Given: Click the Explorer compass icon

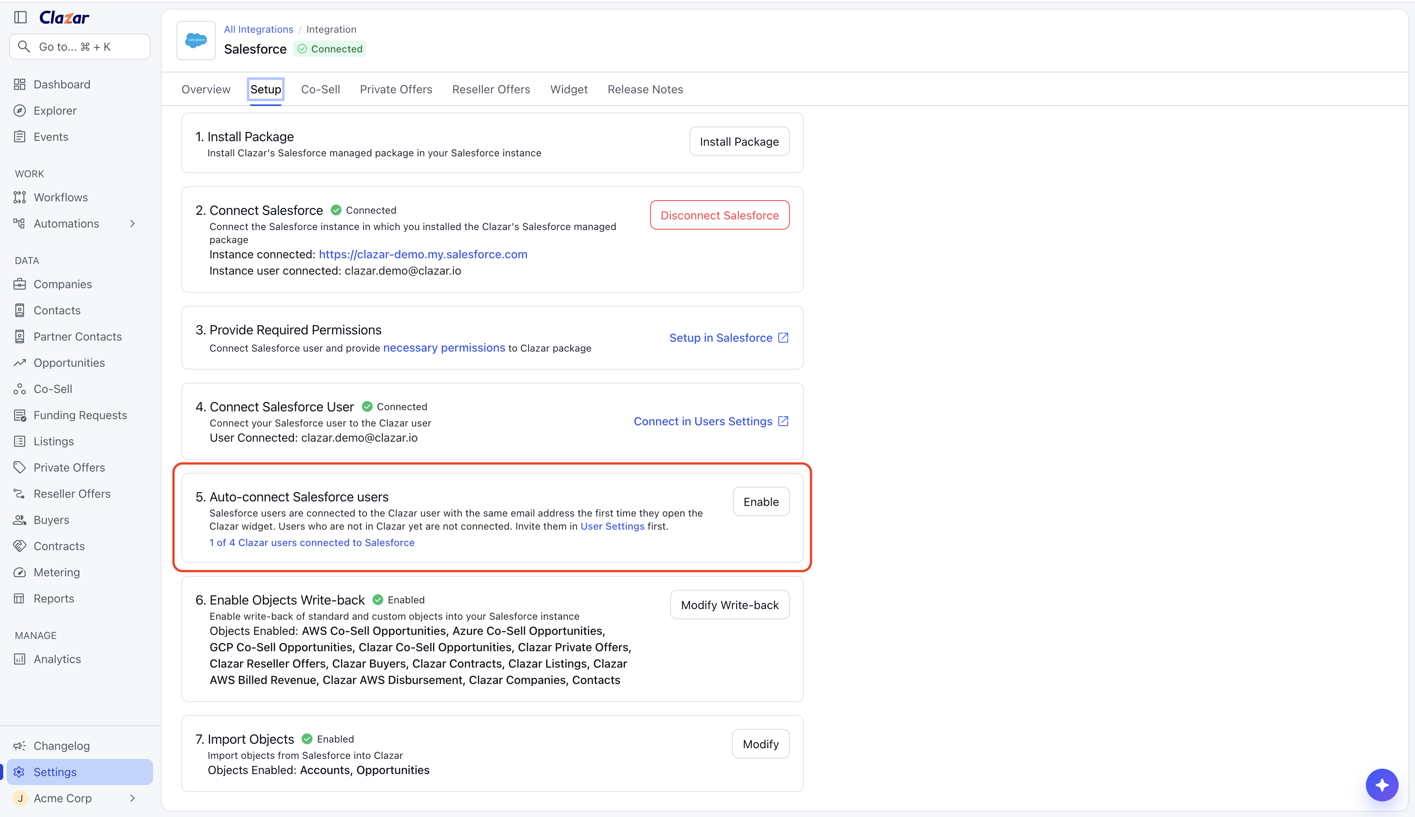Looking at the screenshot, I should pyautogui.click(x=20, y=111).
